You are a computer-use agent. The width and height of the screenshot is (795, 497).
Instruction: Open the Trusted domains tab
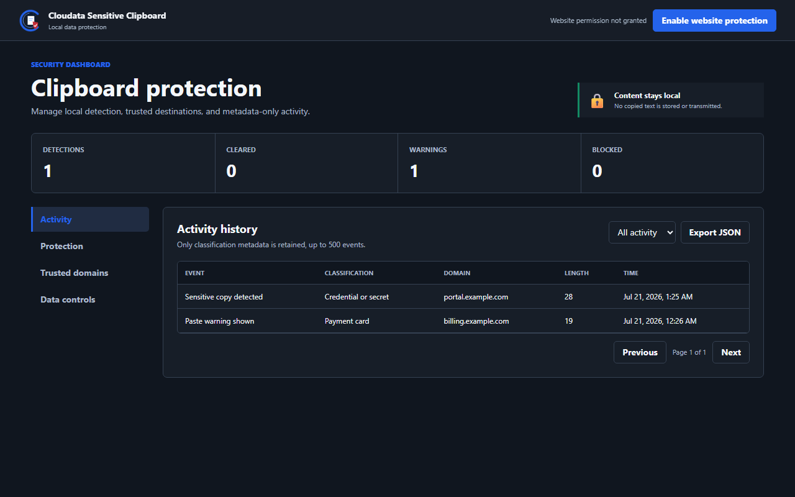pyautogui.click(x=90, y=273)
